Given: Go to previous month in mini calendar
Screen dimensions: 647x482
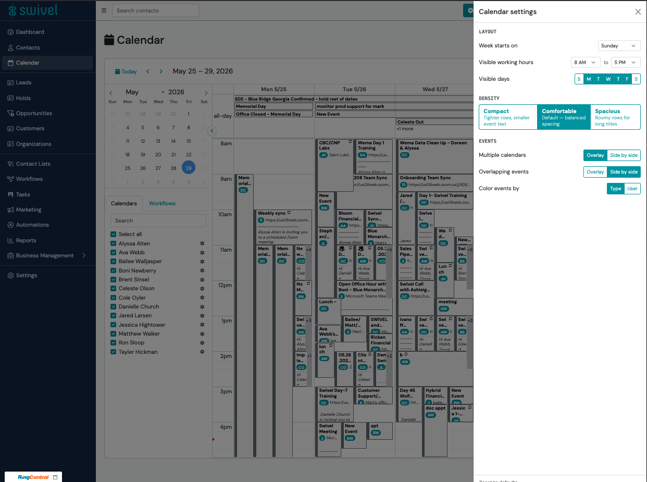Looking at the screenshot, I should coord(110,93).
